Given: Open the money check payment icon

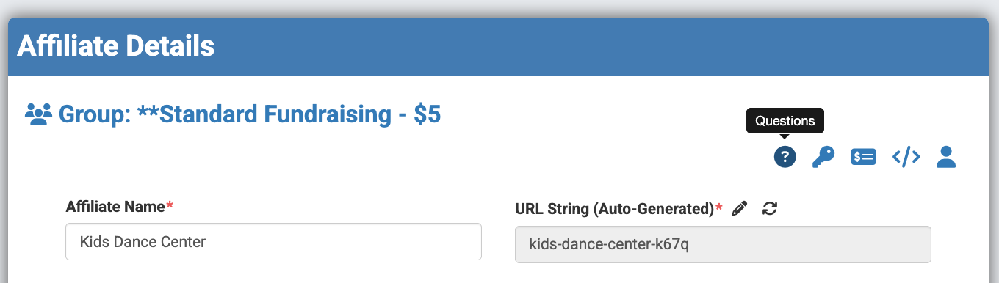Looking at the screenshot, I should (x=863, y=156).
